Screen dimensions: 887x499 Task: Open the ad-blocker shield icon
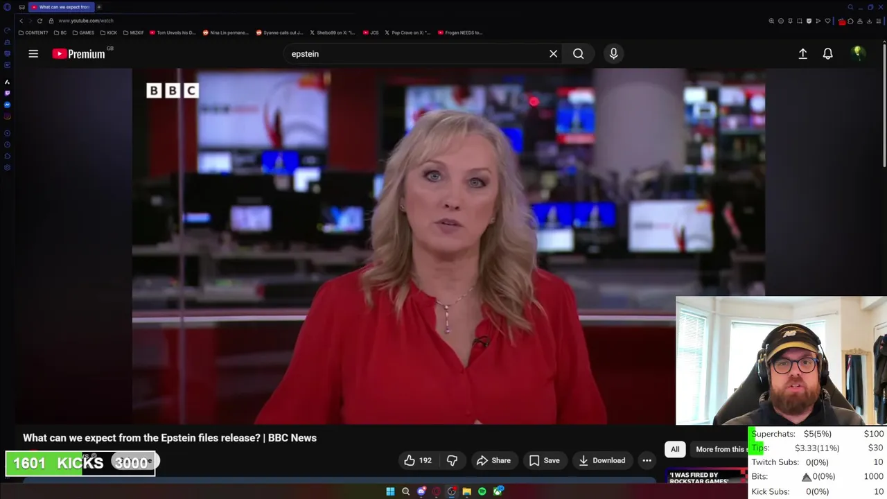(x=809, y=21)
